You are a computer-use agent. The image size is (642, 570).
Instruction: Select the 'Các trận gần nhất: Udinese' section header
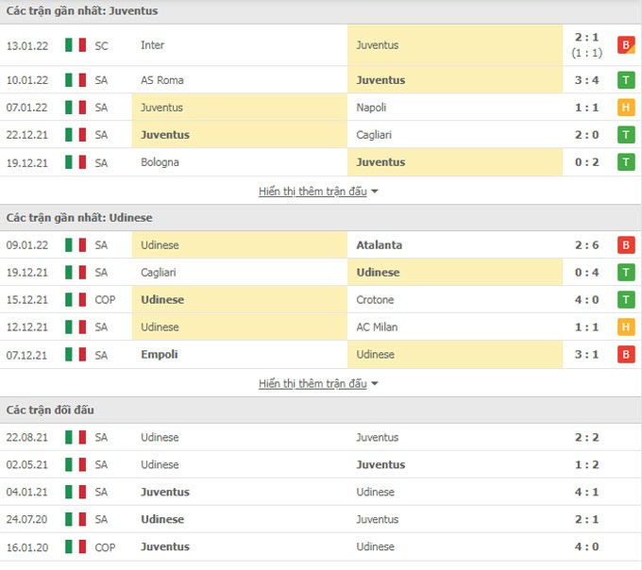tap(79, 218)
